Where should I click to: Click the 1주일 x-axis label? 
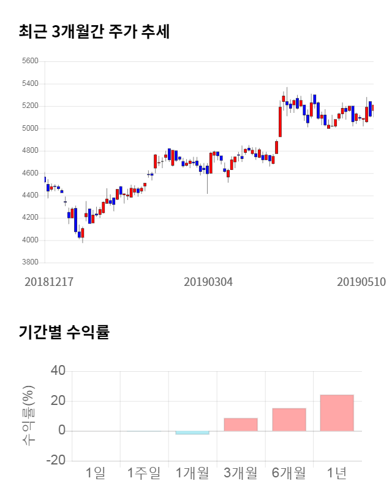(144, 473)
